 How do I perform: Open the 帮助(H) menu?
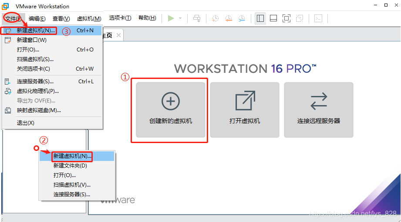[x=147, y=18]
